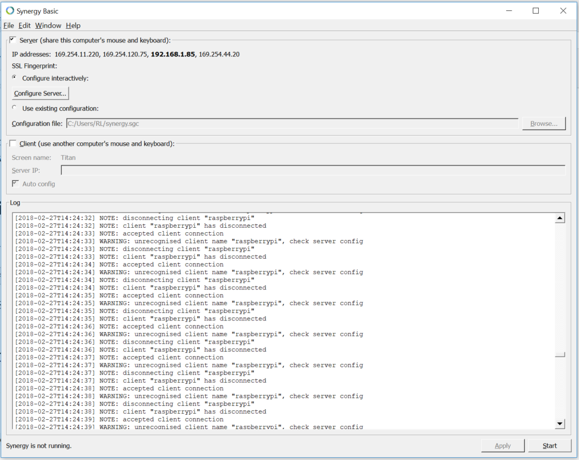Viewport: 579px width, 460px height.
Task: Open the Edit menu
Action: click(x=24, y=25)
